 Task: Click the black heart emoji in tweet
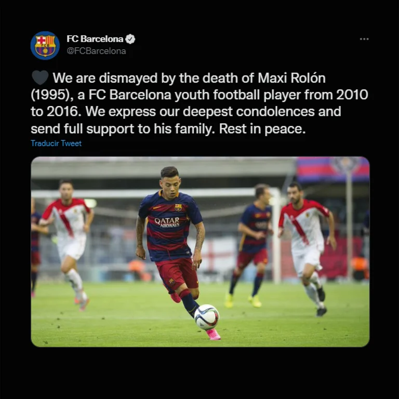point(40,77)
